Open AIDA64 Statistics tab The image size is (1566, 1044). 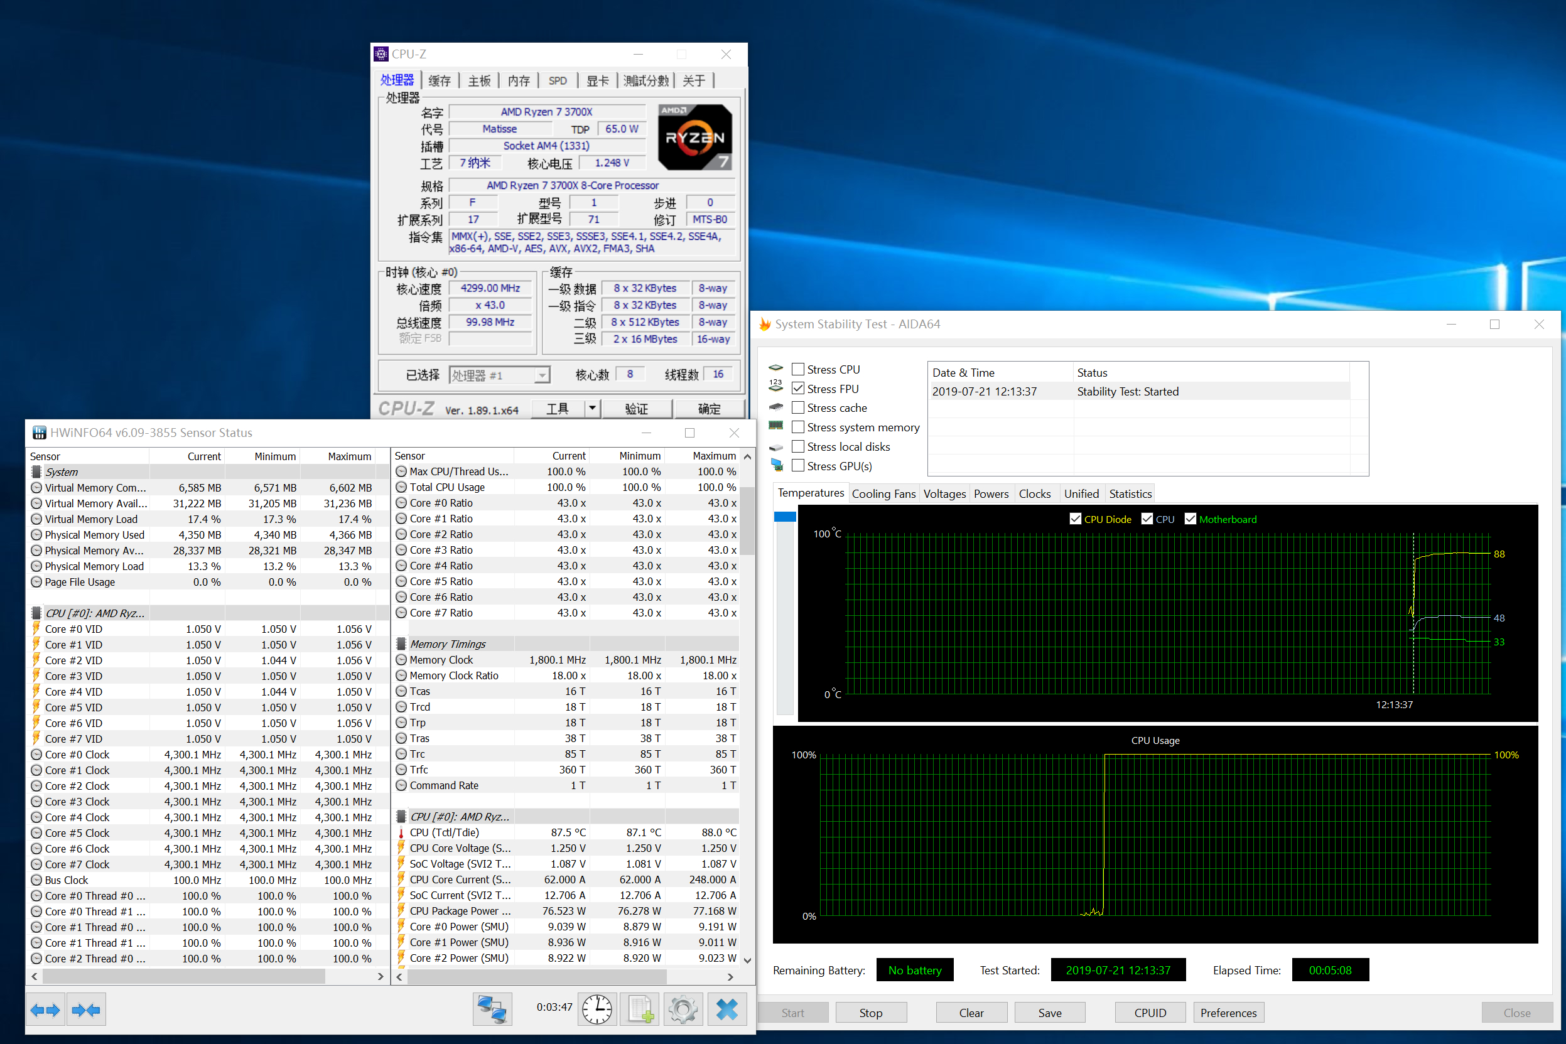click(1130, 493)
